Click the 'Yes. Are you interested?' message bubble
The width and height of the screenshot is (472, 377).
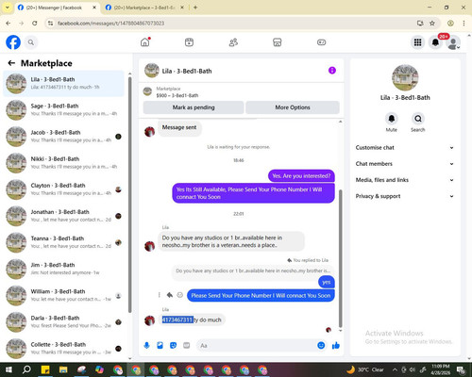tap(301, 176)
